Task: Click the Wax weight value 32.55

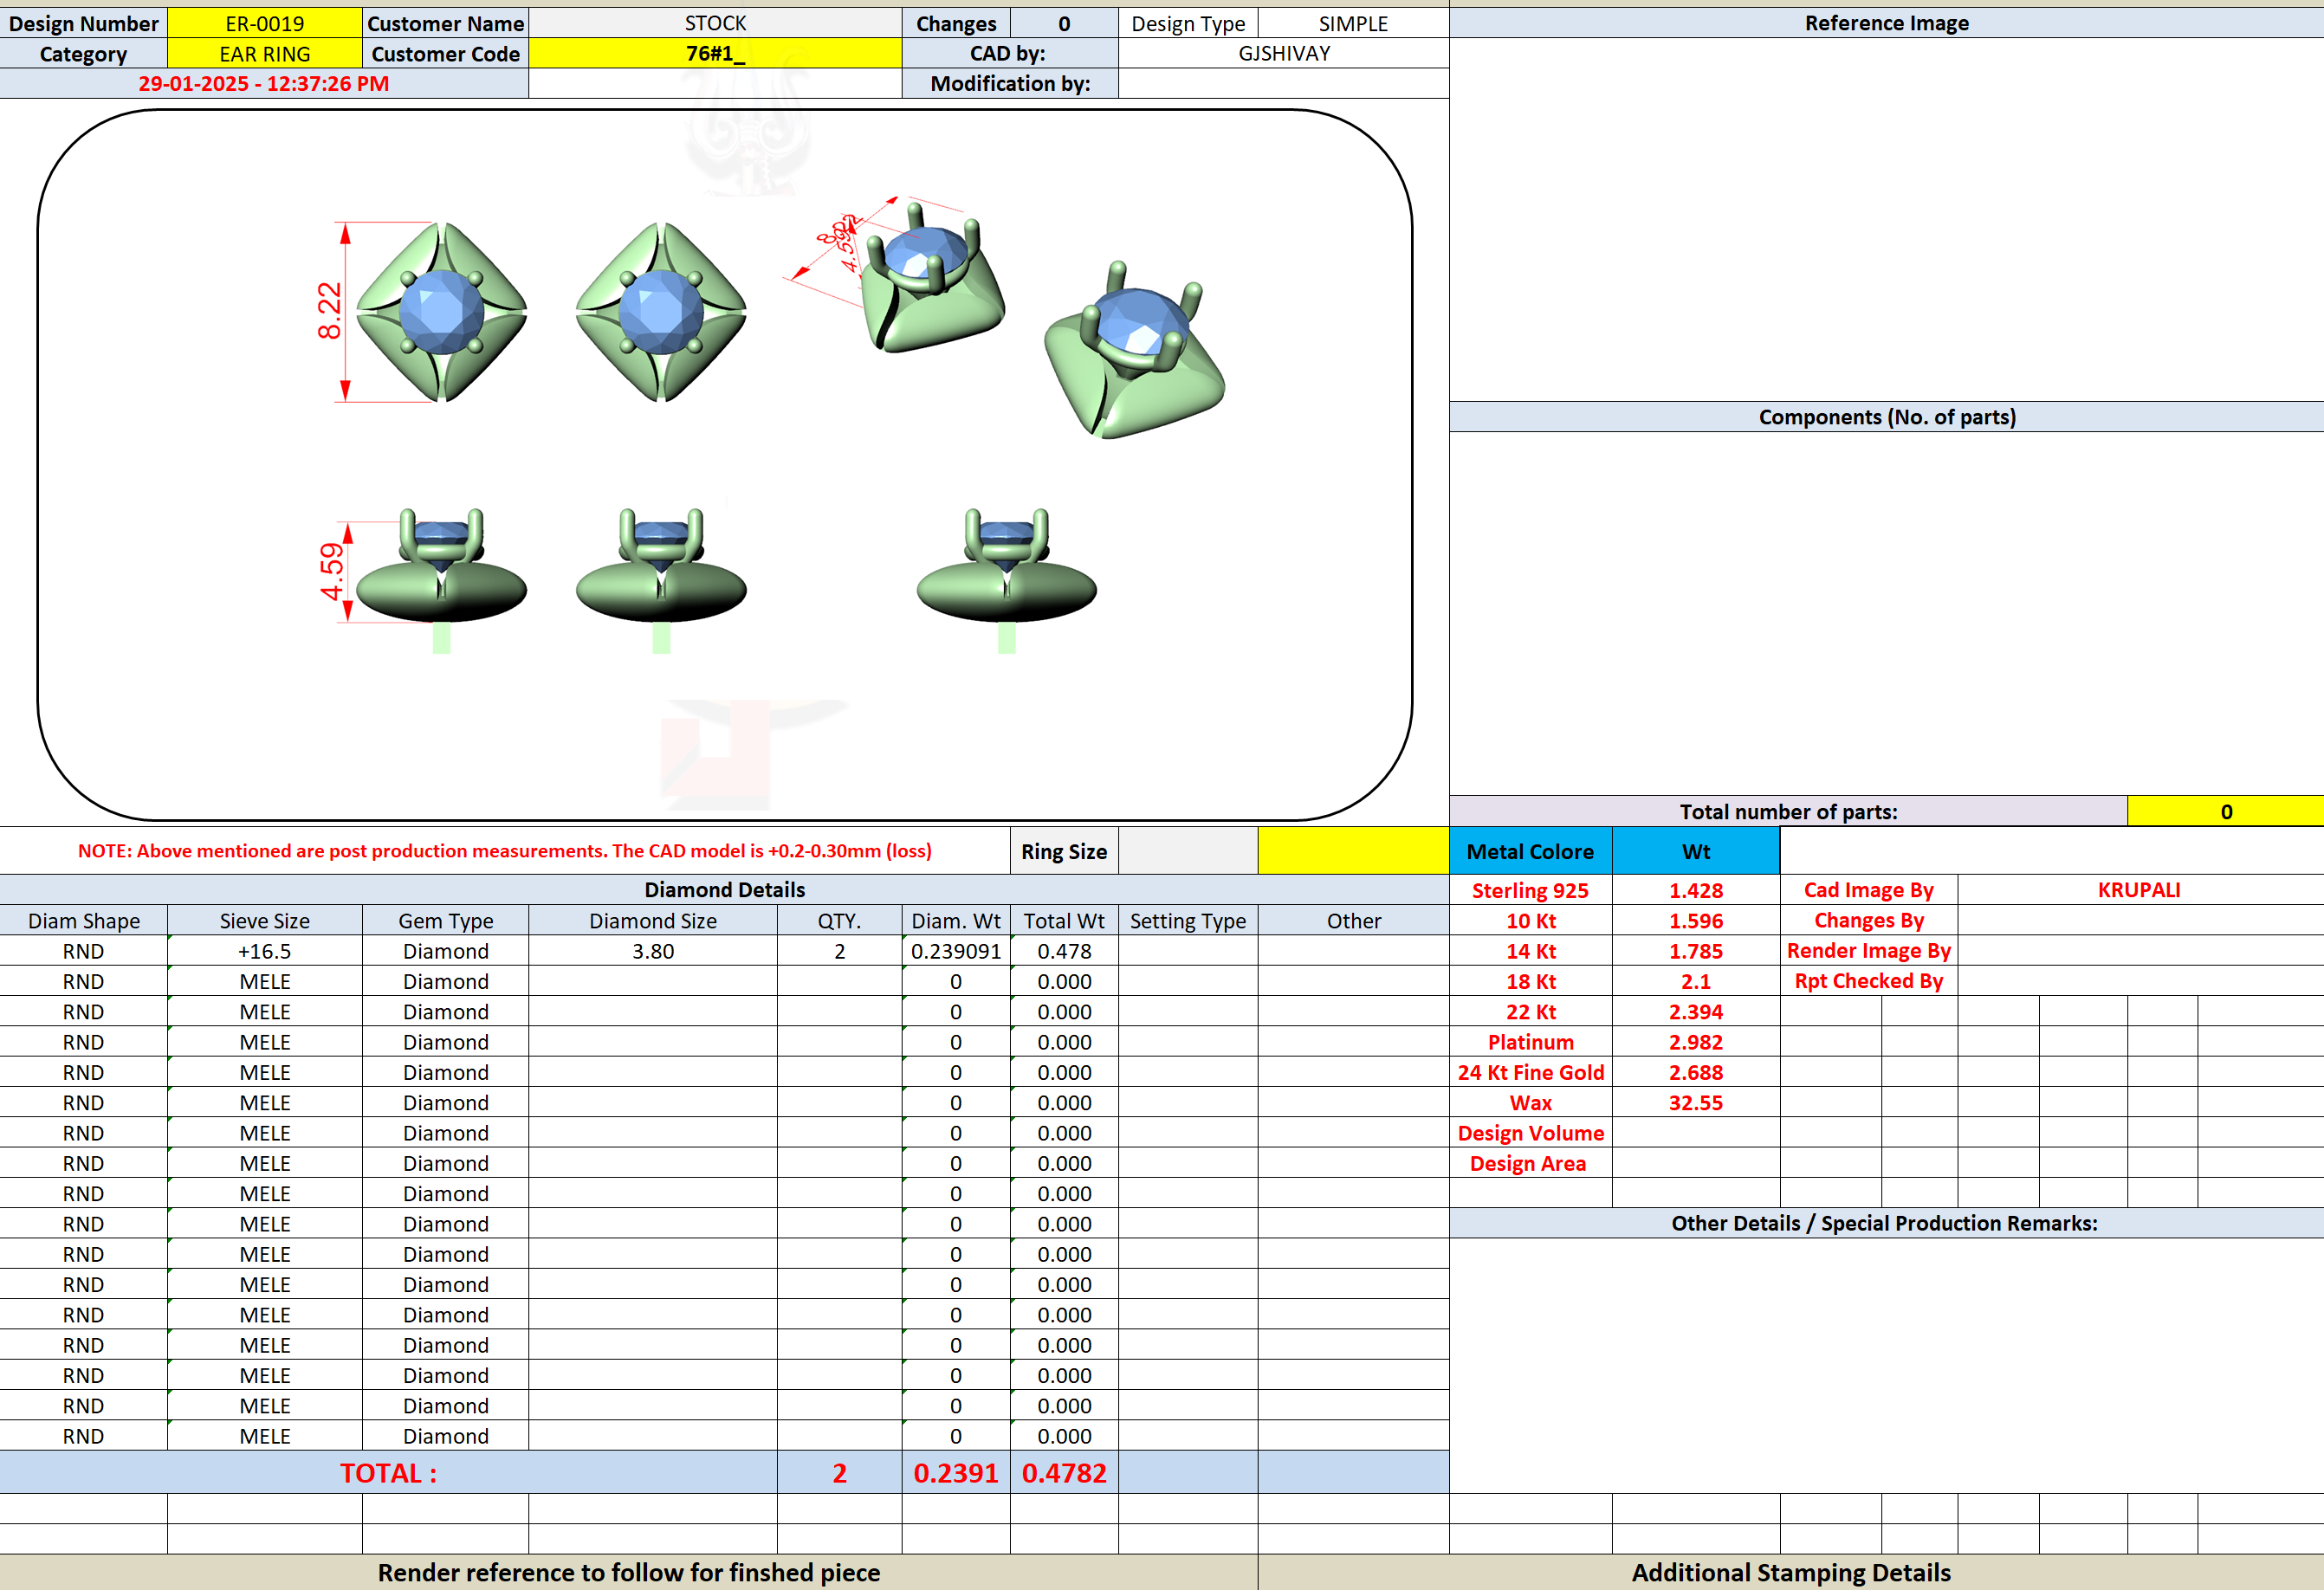Action: (1695, 1103)
